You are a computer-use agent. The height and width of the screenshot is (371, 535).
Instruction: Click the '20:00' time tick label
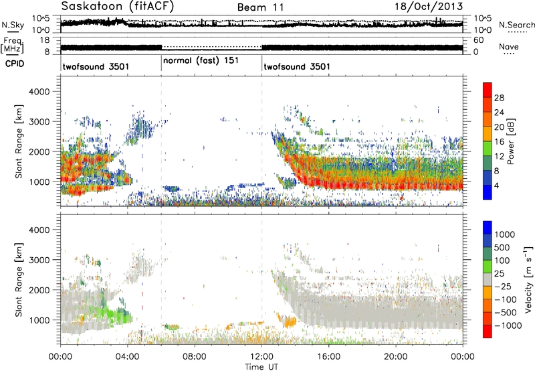[x=396, y=357]
